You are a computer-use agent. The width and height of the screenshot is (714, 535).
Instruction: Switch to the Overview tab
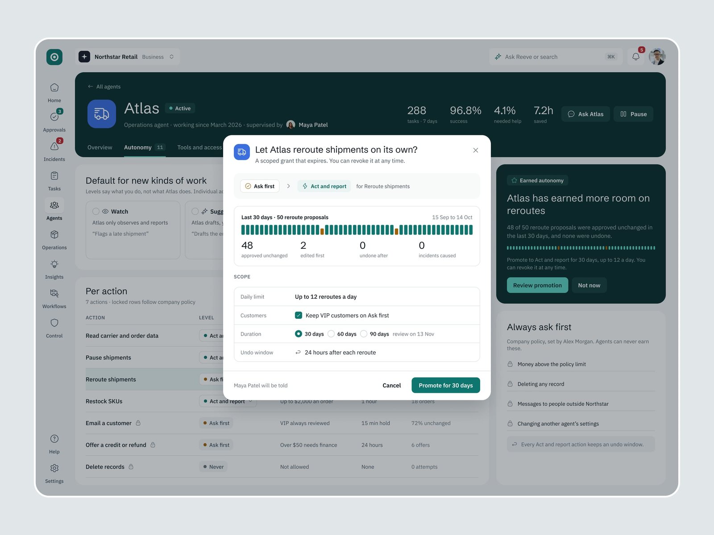click(x=100, y=148)
